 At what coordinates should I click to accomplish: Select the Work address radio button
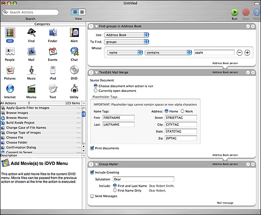pyautogui.click(x=182, y=111)
